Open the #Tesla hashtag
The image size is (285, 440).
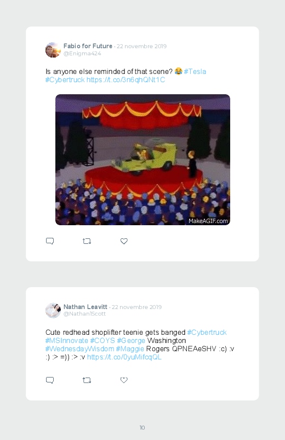[x=195, y=72]
